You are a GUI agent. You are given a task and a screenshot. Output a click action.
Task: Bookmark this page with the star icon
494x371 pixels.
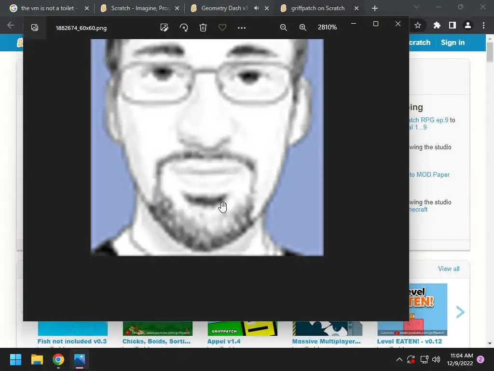[x=418, y=25]
